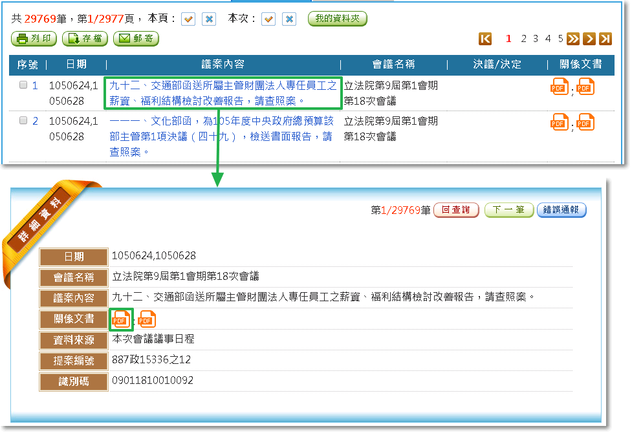Image resolution: width=632 pixels, height=435 pixels.
Task: Jump to first page arrow icon
Action: (485, 39)
